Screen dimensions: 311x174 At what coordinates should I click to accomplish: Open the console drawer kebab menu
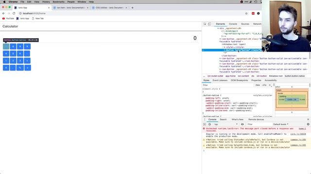click(205, 119)
